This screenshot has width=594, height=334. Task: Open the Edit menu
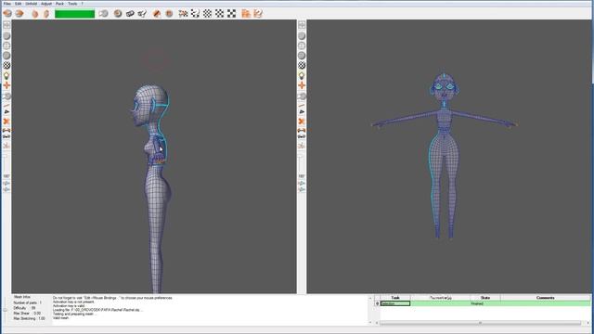pyautogui.click(x=19, y=4)
